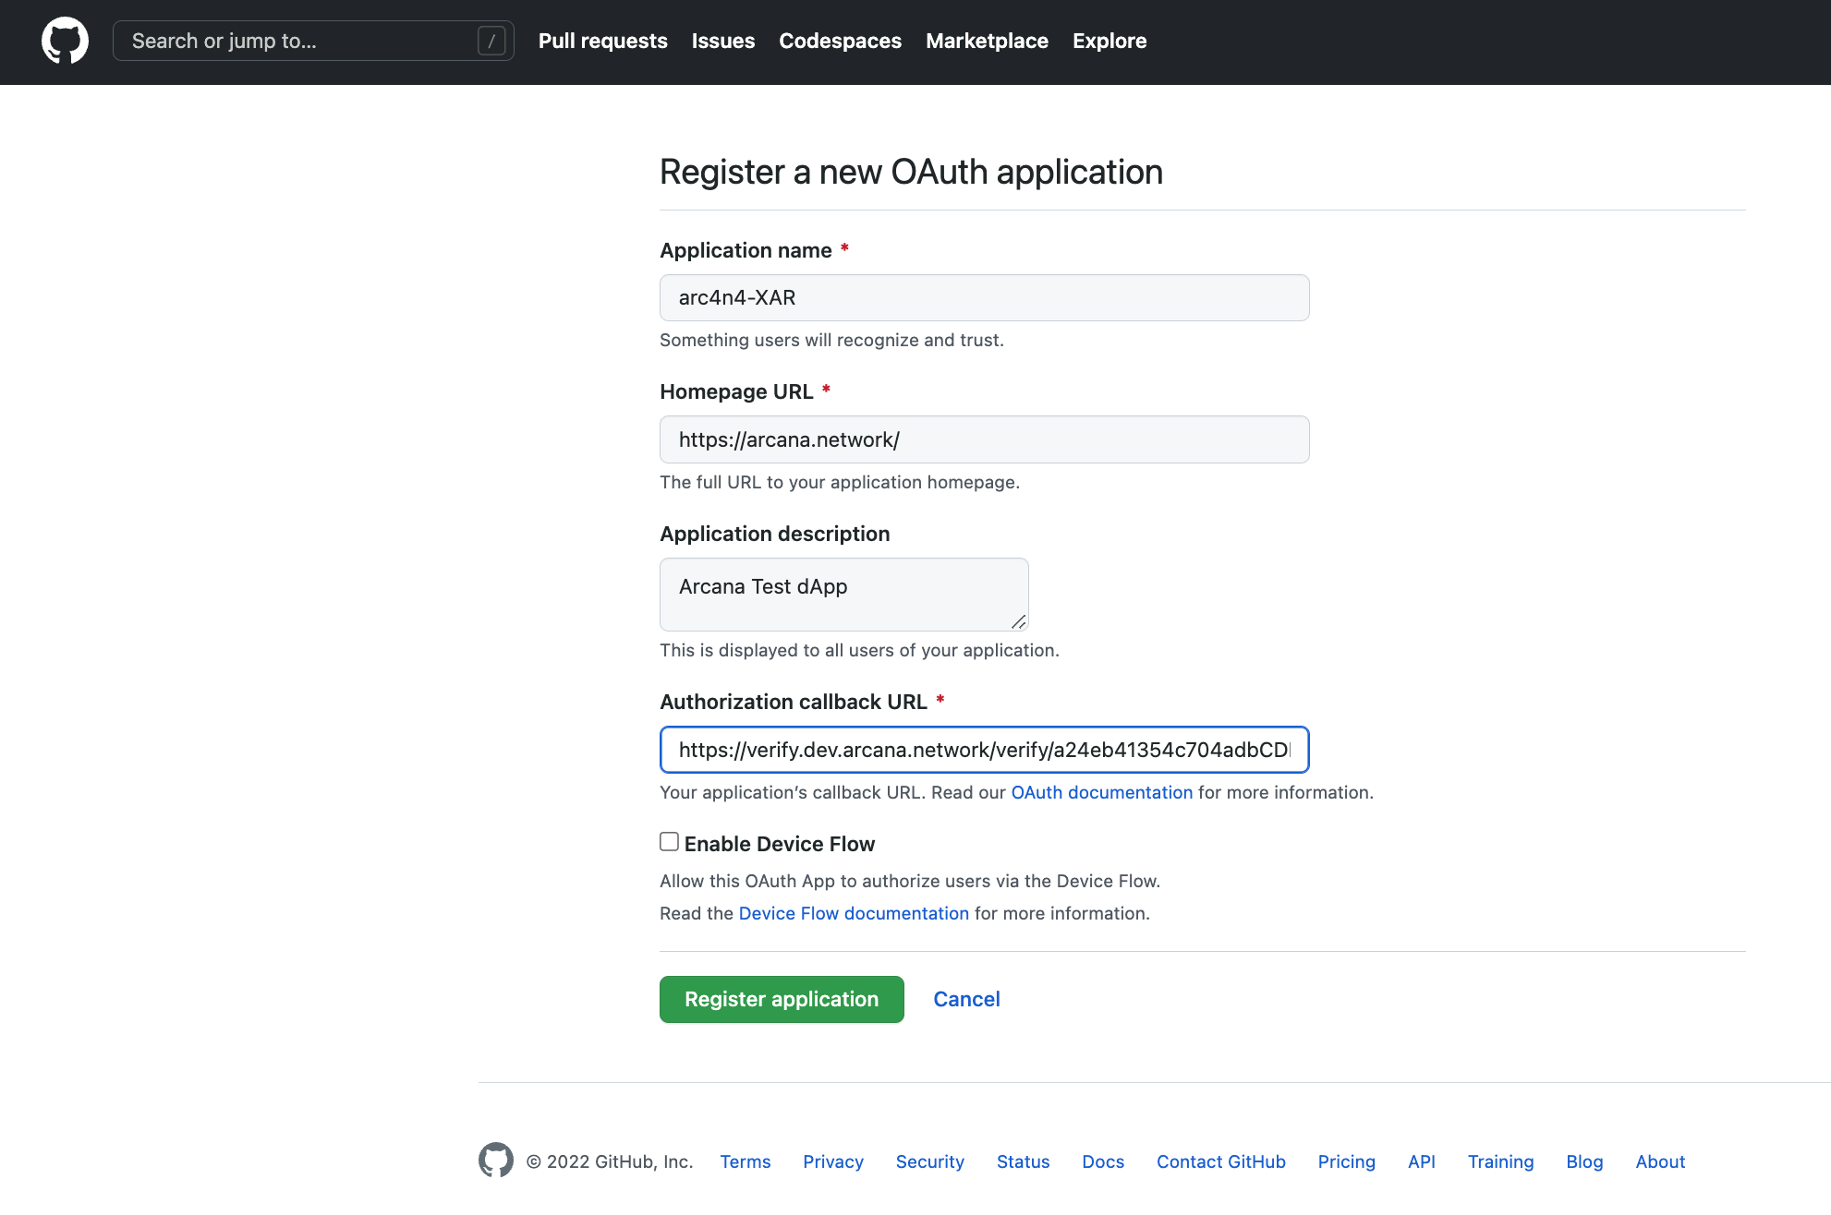Click the 'Homepage URL' field label
This screenshot has height=1215, width=1831.
tap(736, 391)
